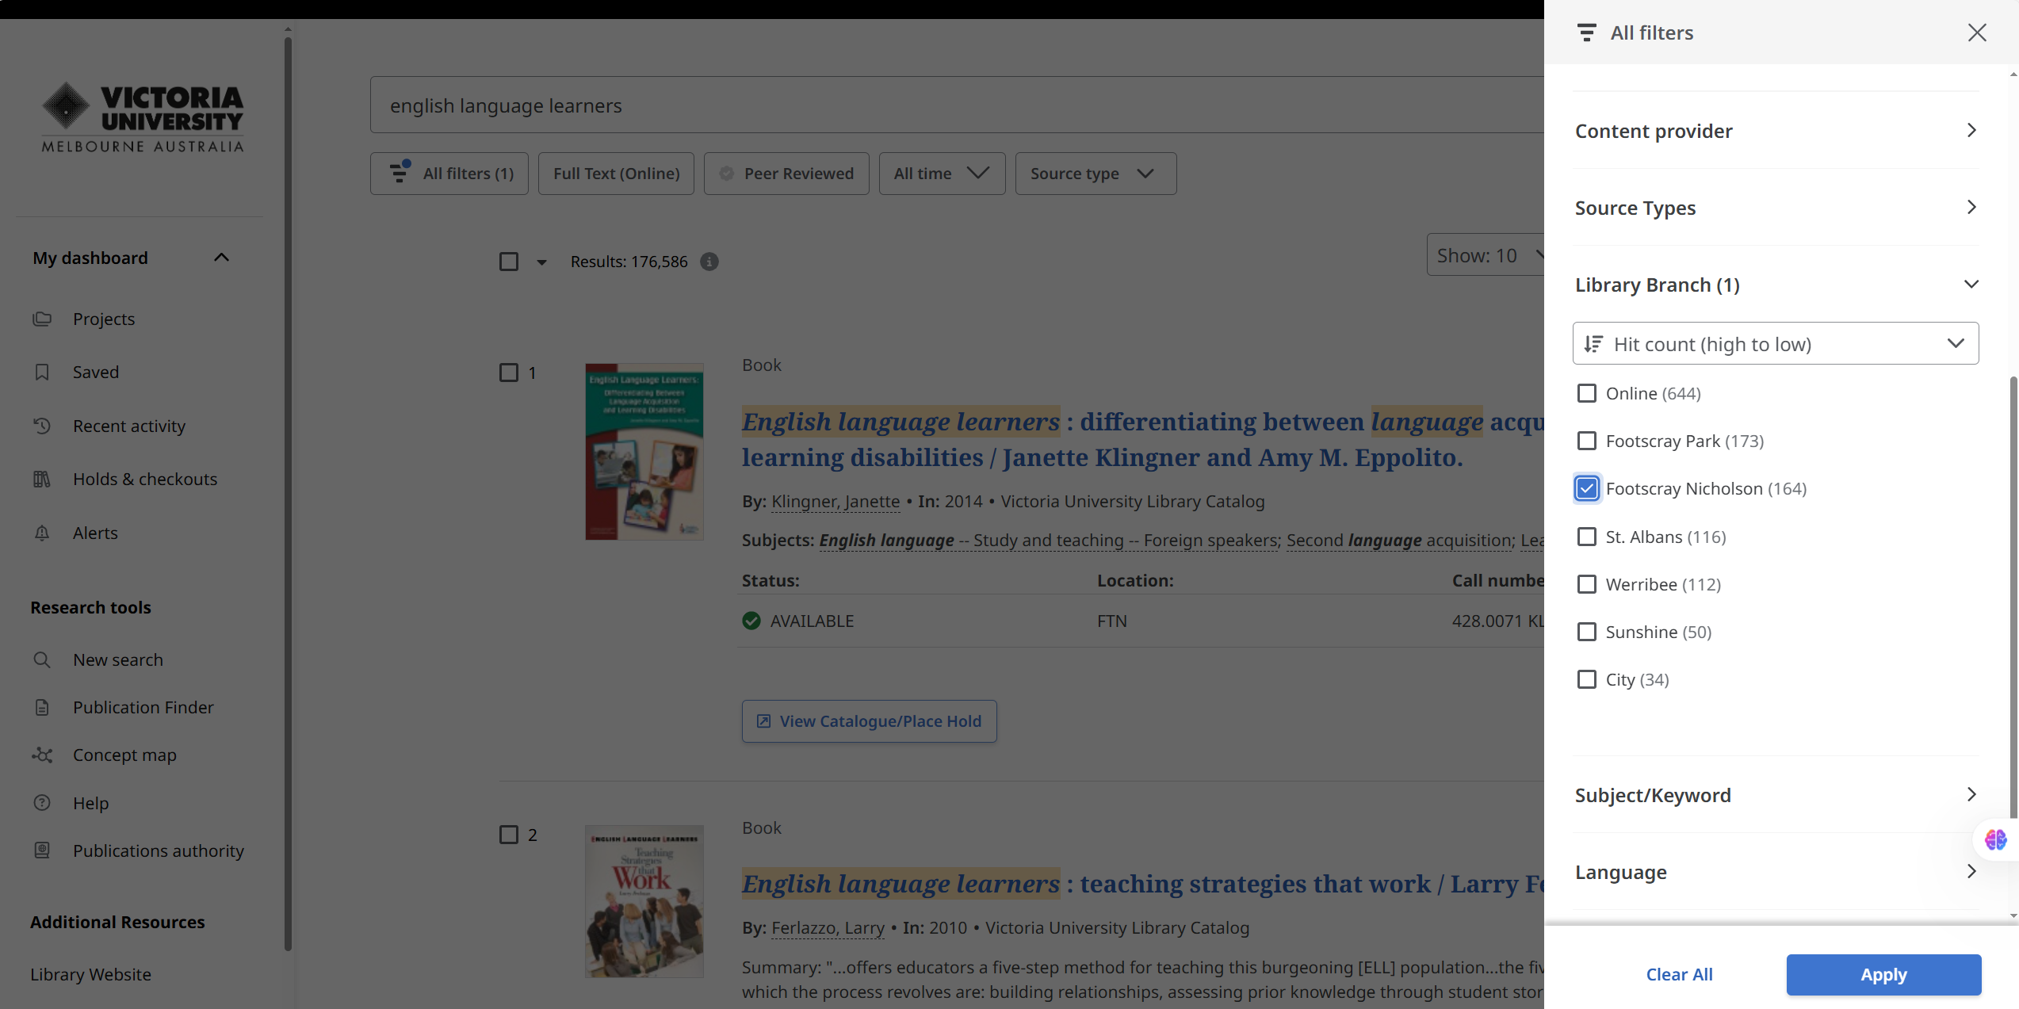Open Holds & checkouts menu item
Screen dimensions: 2019x1009
pyautogui.click(x=144, y=479)
